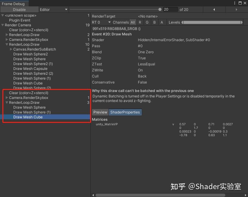The width and height of the screenshot is (248, 197).
Task: Adjust the Levels slider
Action: pos(212,22)
